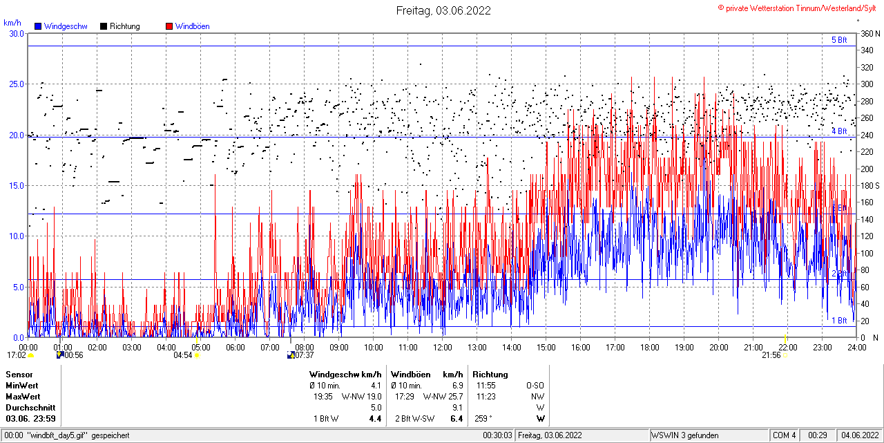
Task: Click the moon icon beside 00:56
Action: pyautogui.click(x=60, y=355)
